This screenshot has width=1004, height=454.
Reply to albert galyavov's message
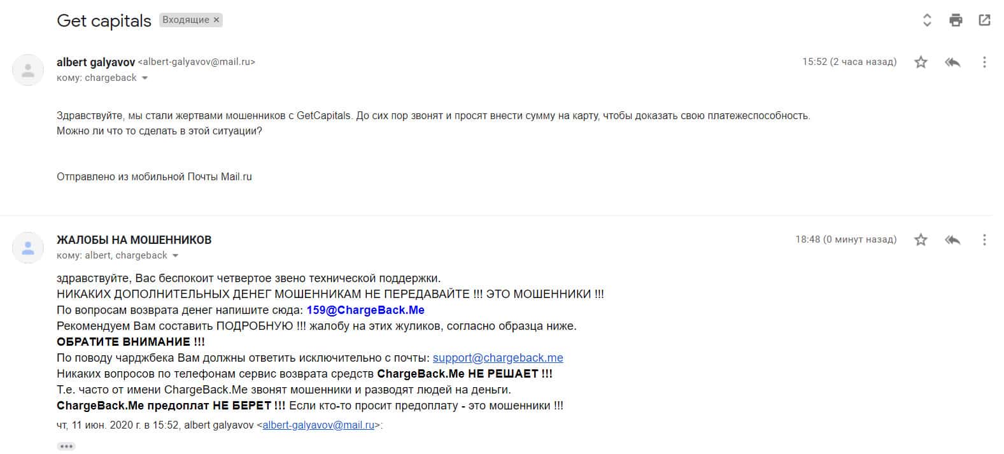[x=952, y=62]
